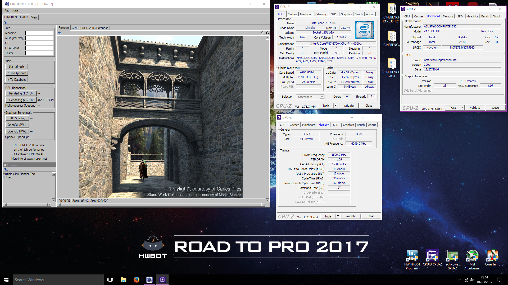This screenshot has width=508, height=285.
Task: Open the middle CINEBENCH desktop shortcut
Action: coord(392,39)
